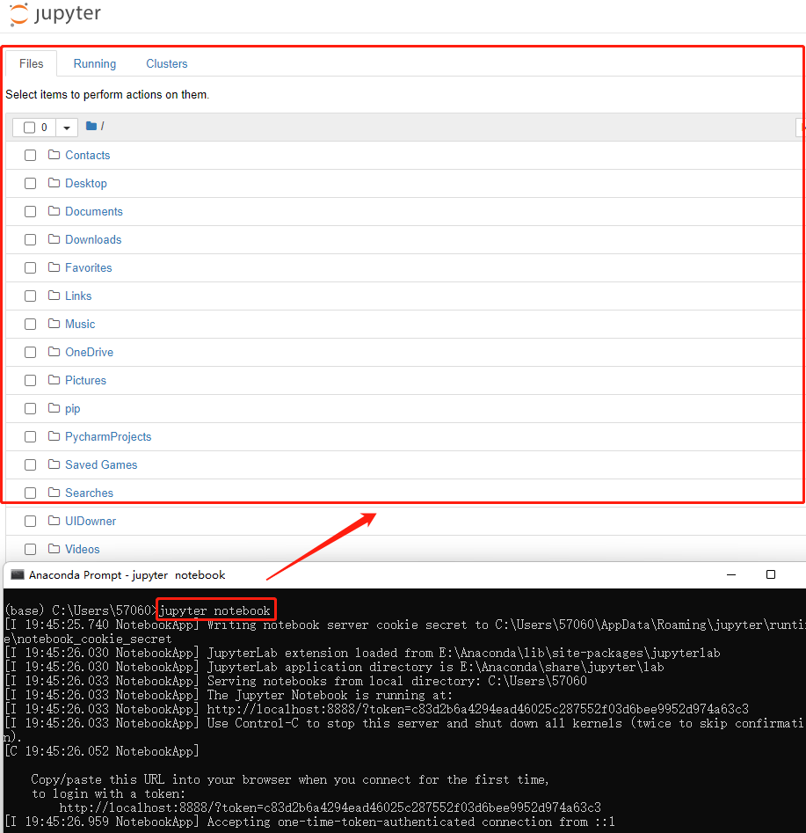Check the Links folder checkbox
This screenshot has height=833, width=806.
[30, 296]
